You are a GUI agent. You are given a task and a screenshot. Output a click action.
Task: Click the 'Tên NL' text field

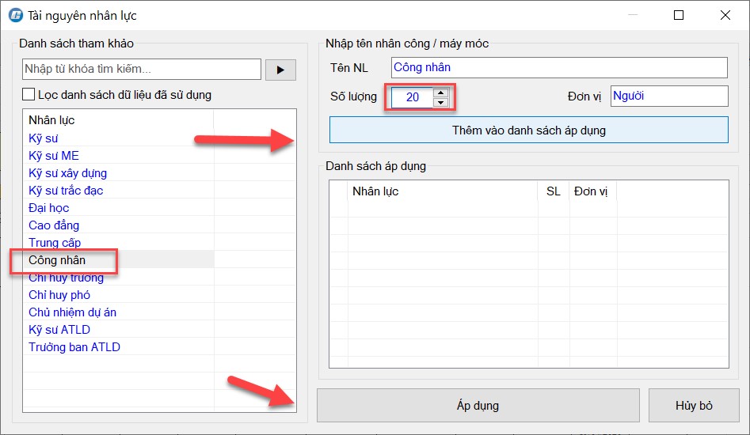[x=558, y=68]
